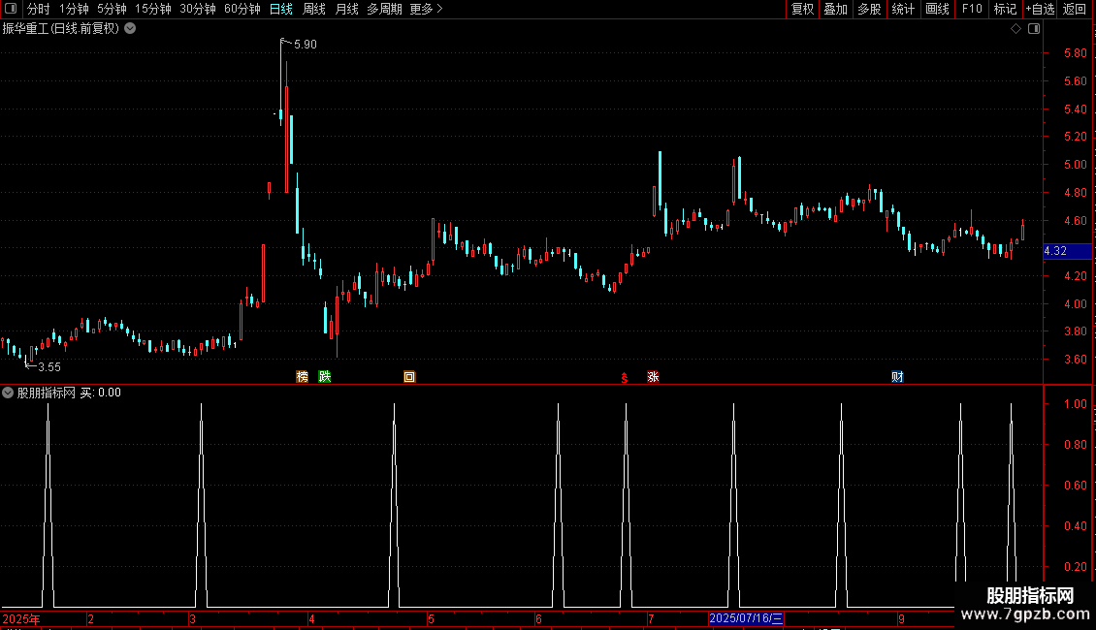Click the 复权 button

[802, 9]
